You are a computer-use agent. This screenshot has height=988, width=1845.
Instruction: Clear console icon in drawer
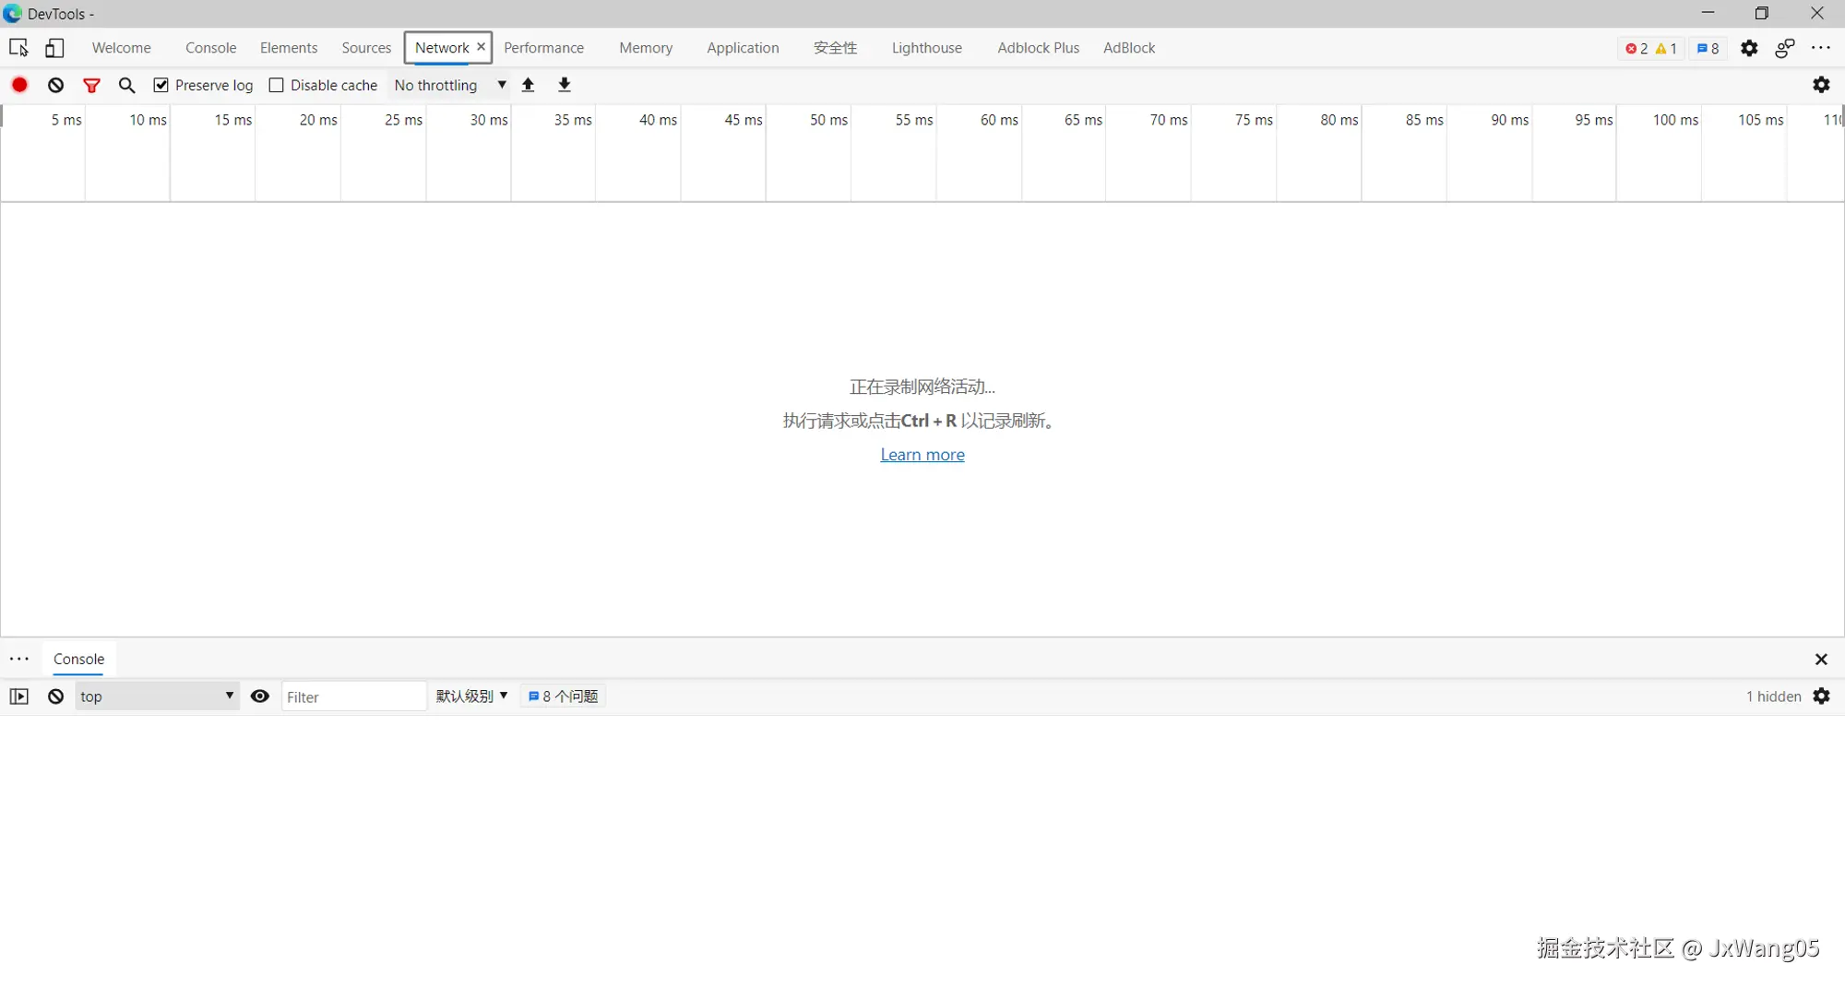(x=56, y=696)
